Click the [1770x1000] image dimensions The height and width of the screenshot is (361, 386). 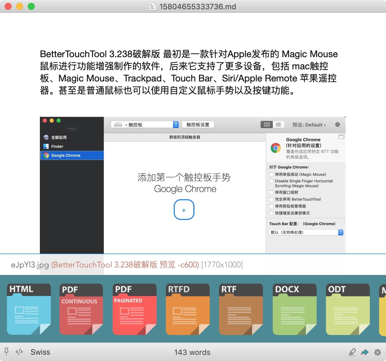[x=222, y=265]
